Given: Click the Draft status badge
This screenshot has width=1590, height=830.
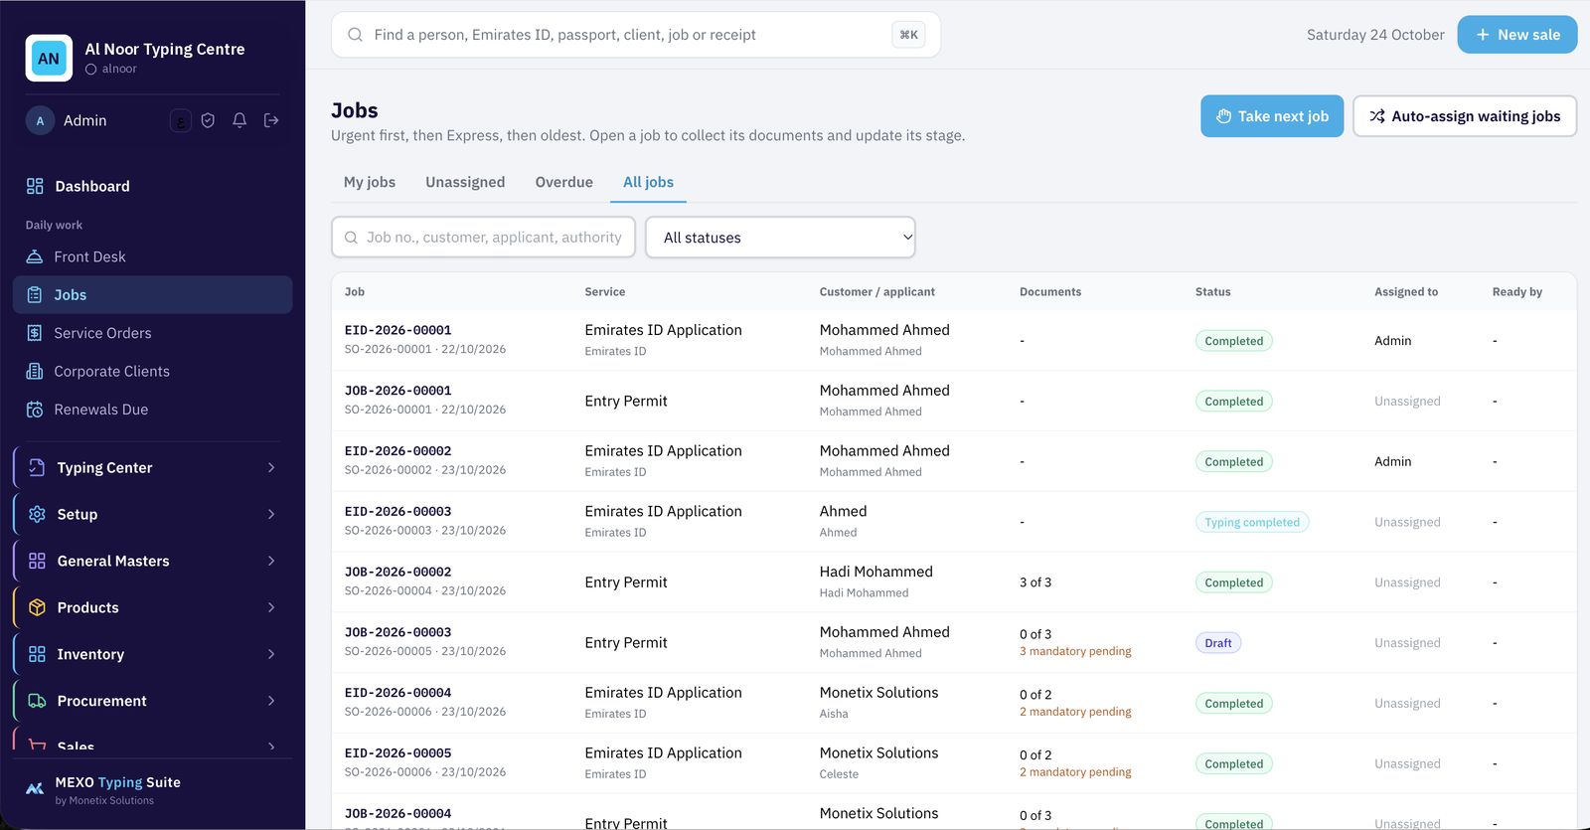Looking at the screenshot, I should click(x=1217, y=643).
